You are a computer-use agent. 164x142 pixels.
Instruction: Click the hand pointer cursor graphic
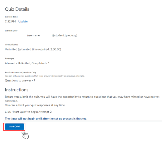pos(25,134)
